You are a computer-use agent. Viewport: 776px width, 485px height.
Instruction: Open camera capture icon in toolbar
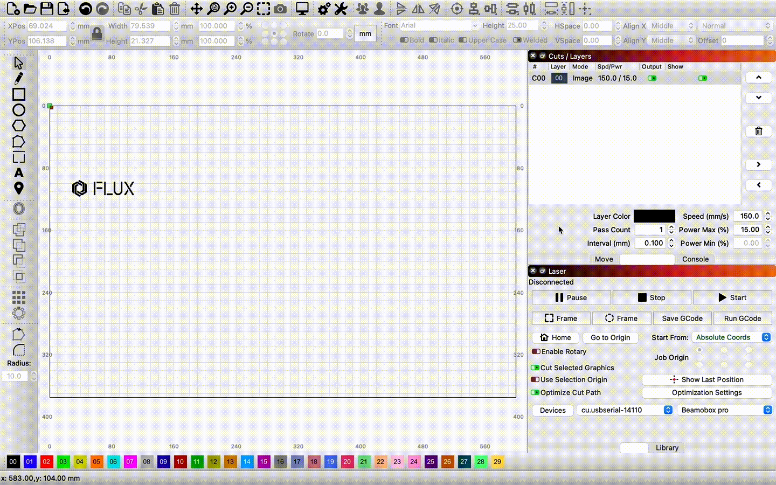[280, 9]
